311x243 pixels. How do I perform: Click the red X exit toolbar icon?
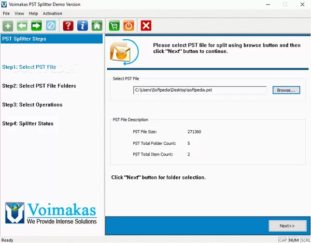146,25
